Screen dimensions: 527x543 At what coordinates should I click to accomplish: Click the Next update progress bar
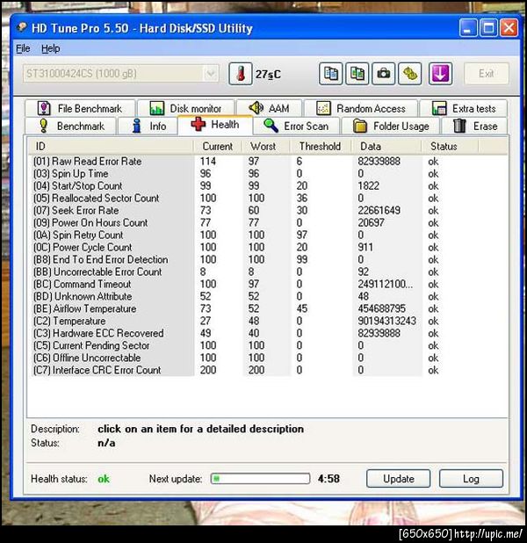(260, 479)
